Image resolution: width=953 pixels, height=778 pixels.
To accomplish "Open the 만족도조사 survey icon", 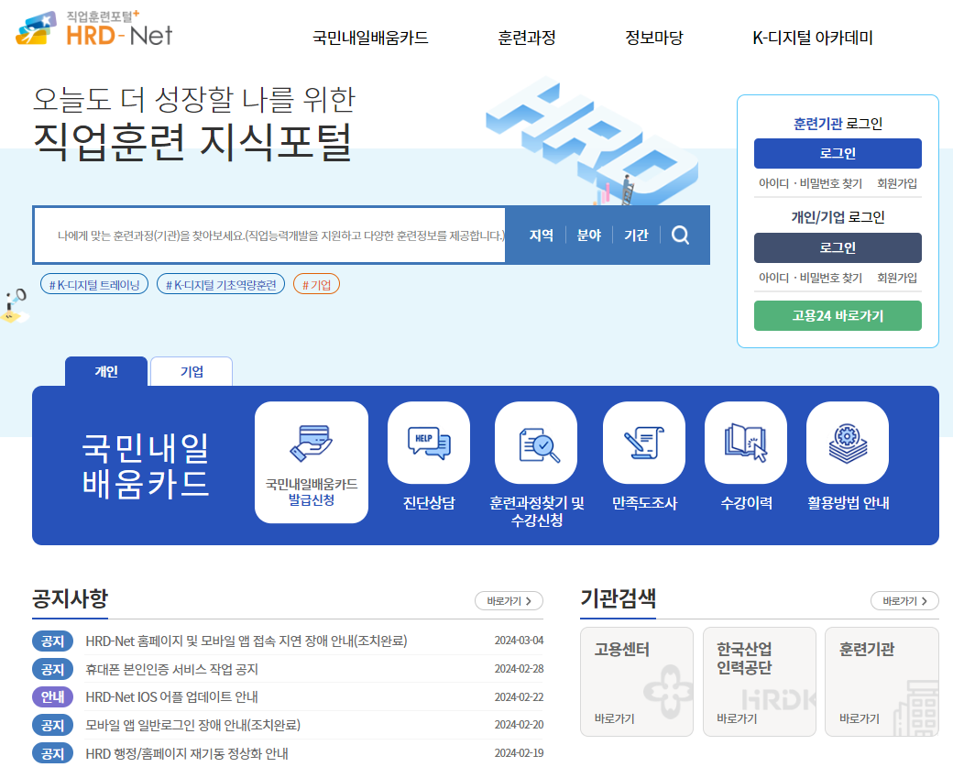I will 644,444.
